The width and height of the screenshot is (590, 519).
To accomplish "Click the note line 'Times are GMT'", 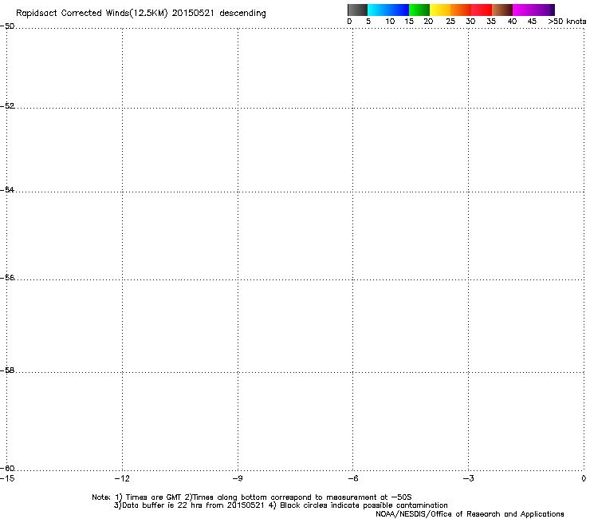I will coord(154,497).
